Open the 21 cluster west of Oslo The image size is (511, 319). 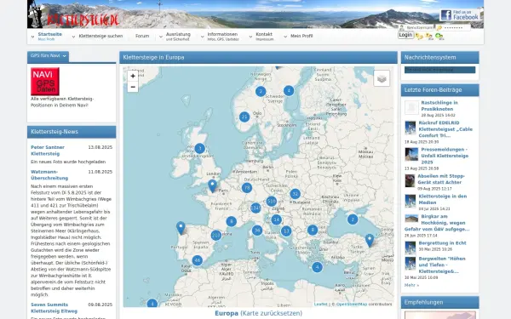[244, 117]
